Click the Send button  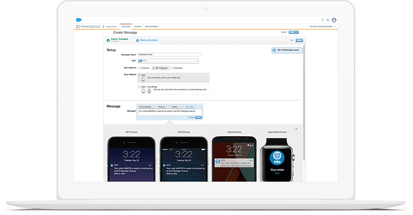[x=299, y=40]
